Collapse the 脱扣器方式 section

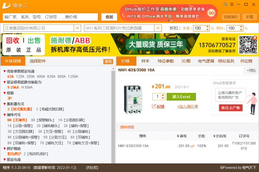click(x=5, y=104)
